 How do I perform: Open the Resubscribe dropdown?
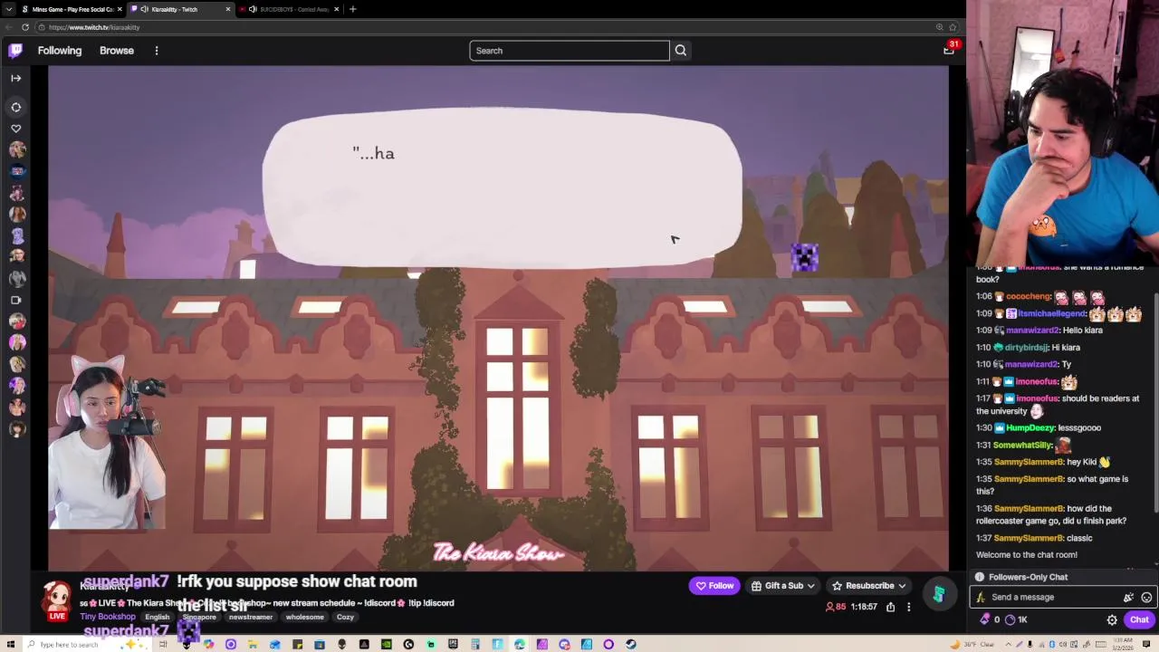pyautogui.click(x=868, y=586)
